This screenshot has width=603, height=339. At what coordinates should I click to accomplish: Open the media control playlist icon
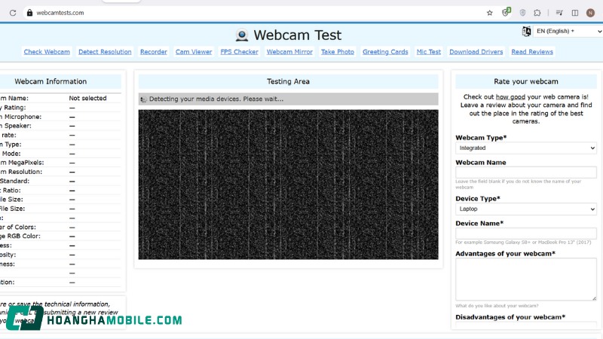click(x=559, y=13)
